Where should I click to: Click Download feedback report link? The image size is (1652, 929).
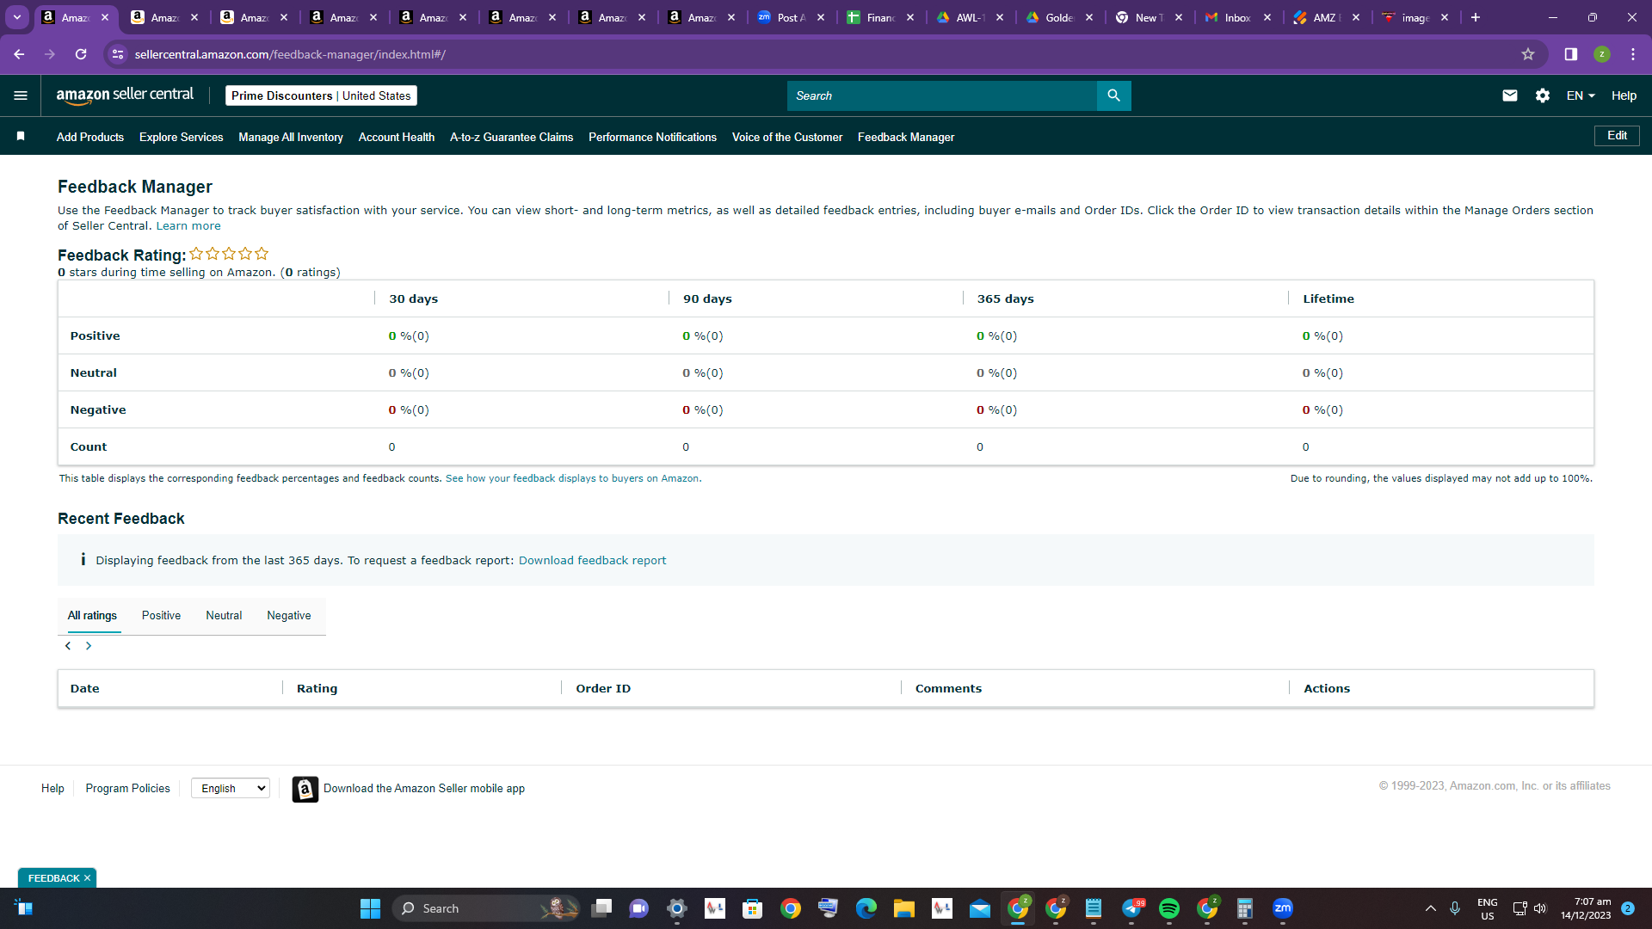pos(592,560)
